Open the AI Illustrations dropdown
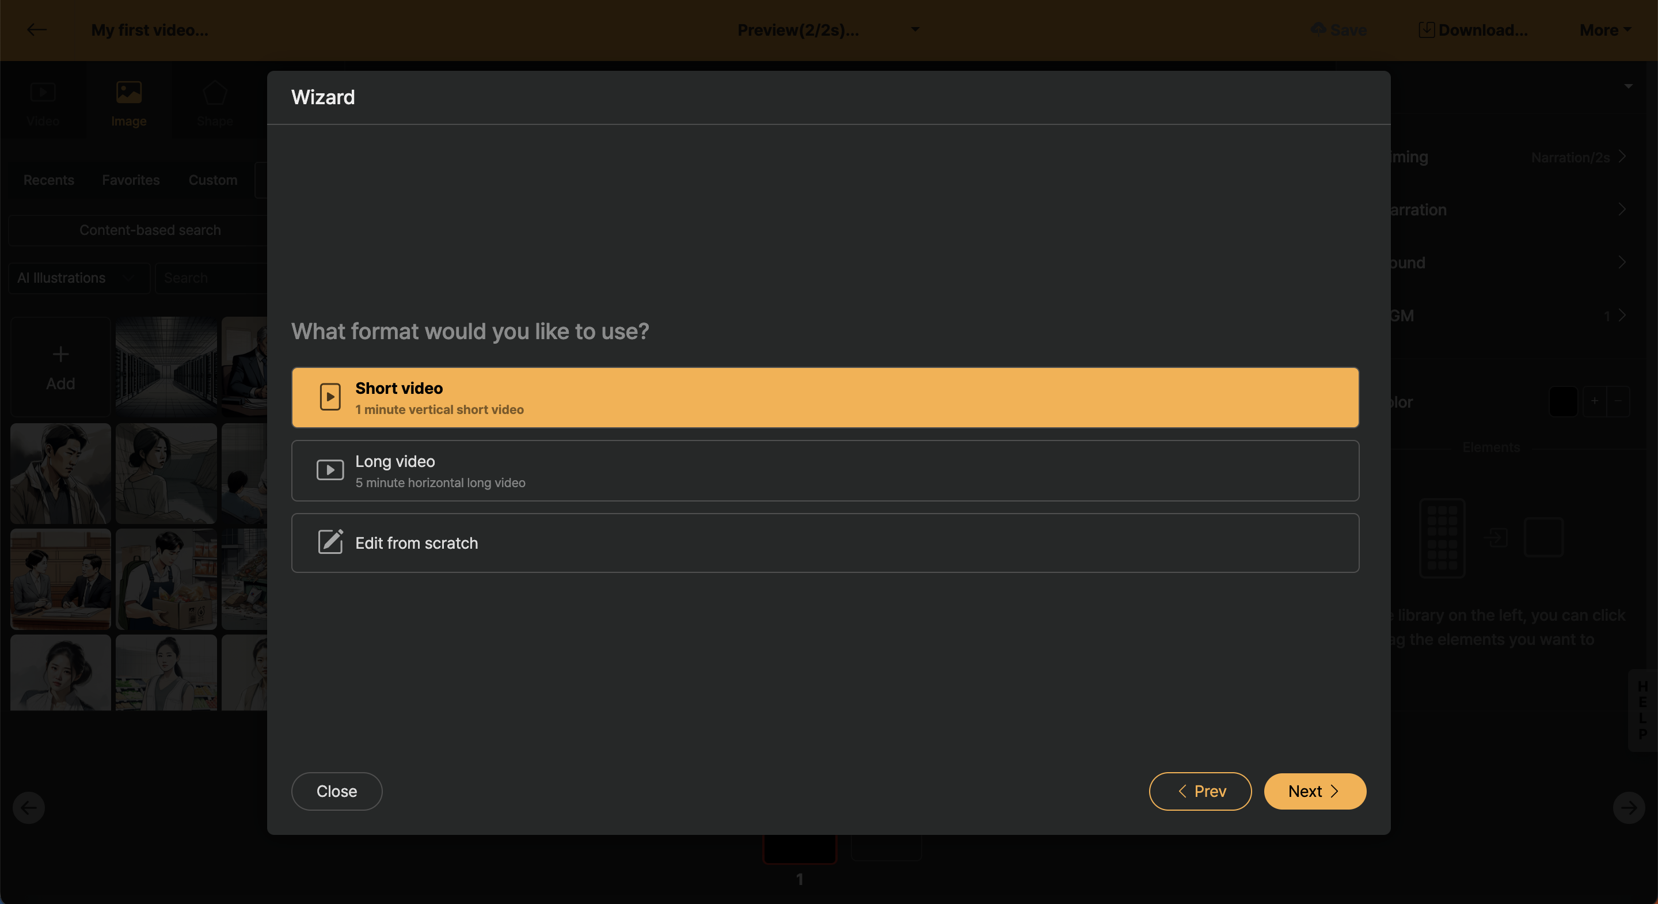 click(x=78, y=278)
